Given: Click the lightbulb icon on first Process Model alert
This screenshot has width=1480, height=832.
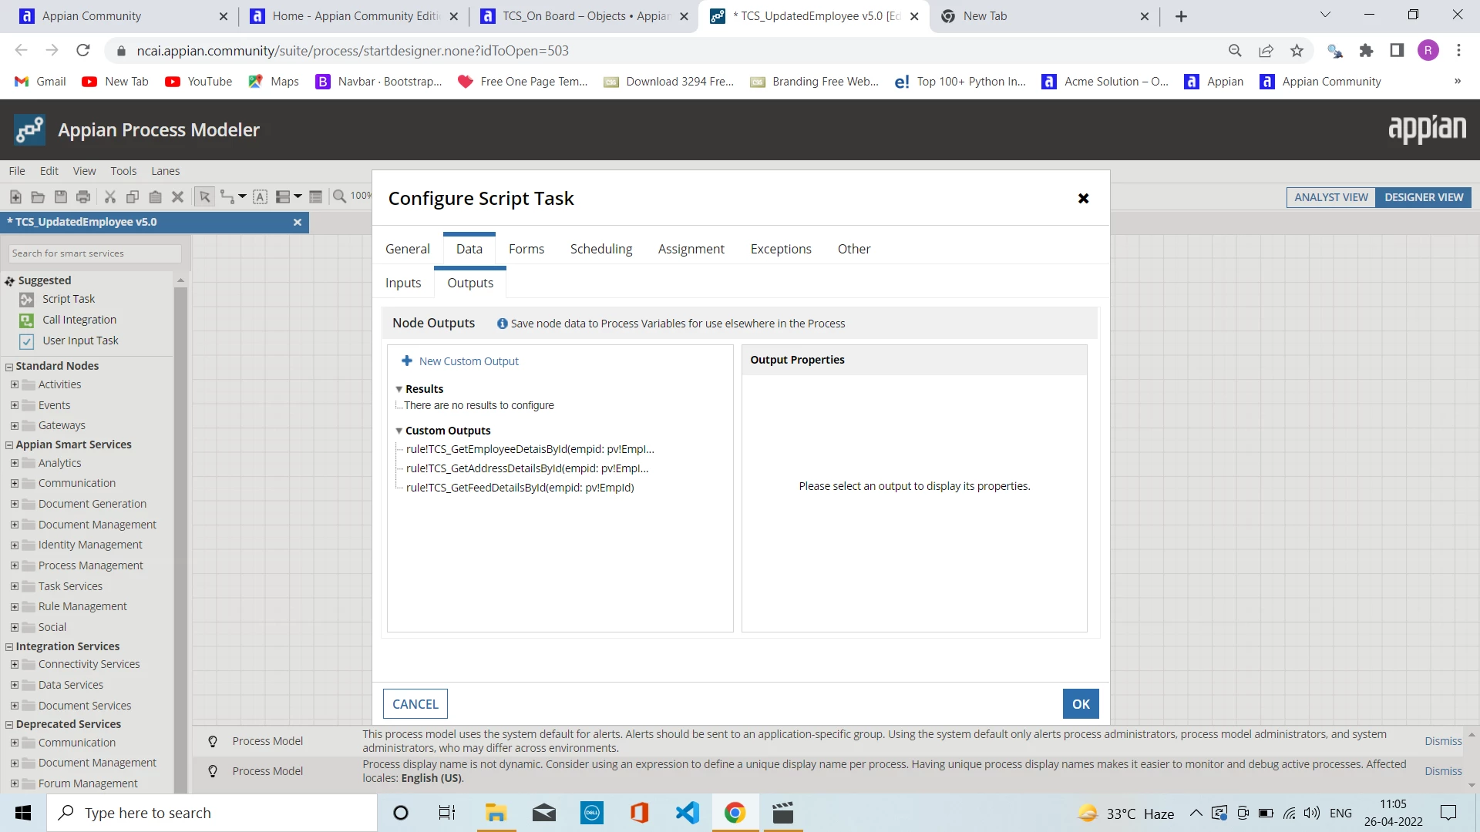Looking at the screenshot, I should pos(213,741).
